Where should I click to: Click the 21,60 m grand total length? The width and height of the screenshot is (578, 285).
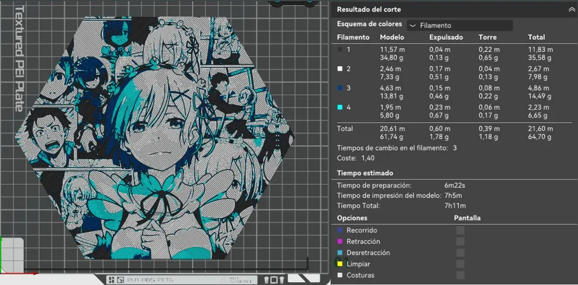click(540, 129)
